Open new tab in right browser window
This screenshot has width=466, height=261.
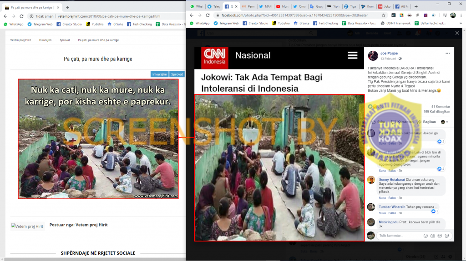pos(416,6)
